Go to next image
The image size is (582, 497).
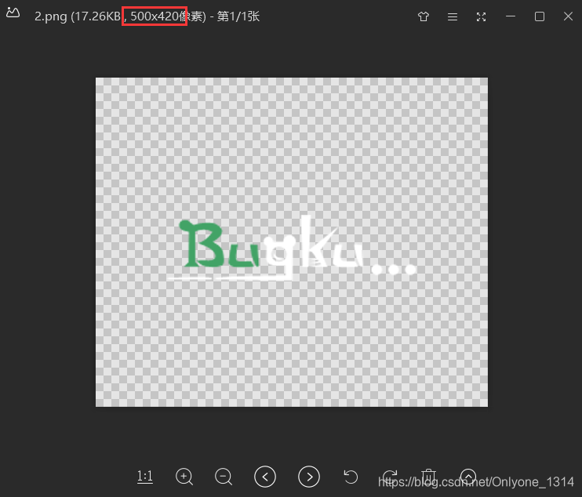pos(309,477)
